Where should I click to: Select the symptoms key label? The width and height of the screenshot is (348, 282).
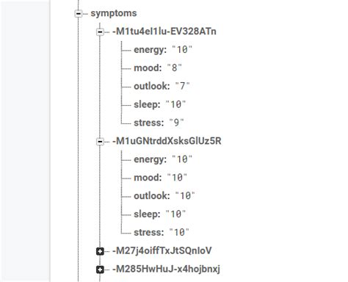tap(114, 13)
